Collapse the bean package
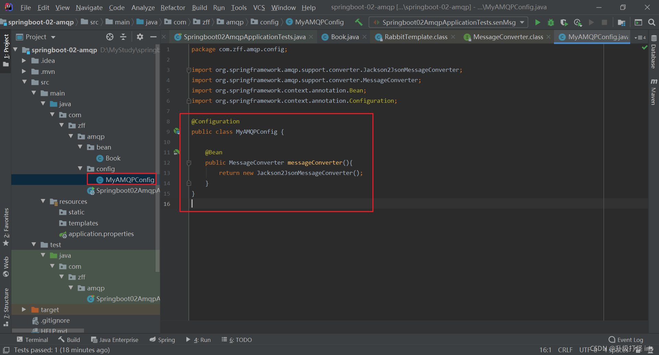 80,147
